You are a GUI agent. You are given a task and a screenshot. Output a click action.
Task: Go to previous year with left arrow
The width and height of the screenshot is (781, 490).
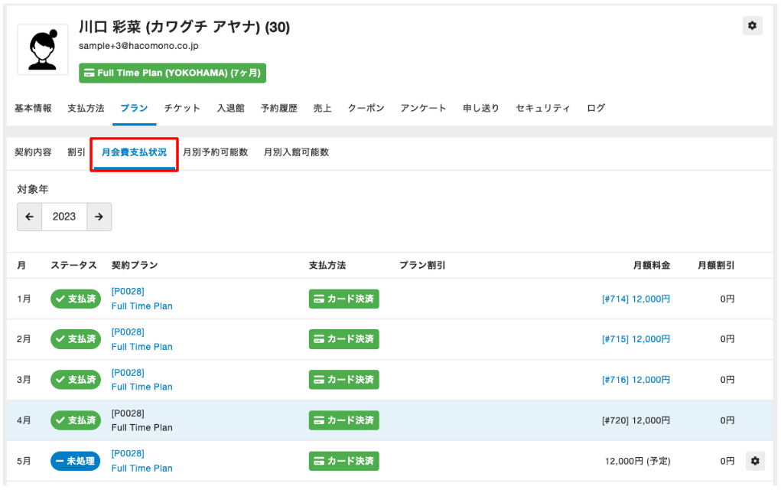click(x=30, y=217)
